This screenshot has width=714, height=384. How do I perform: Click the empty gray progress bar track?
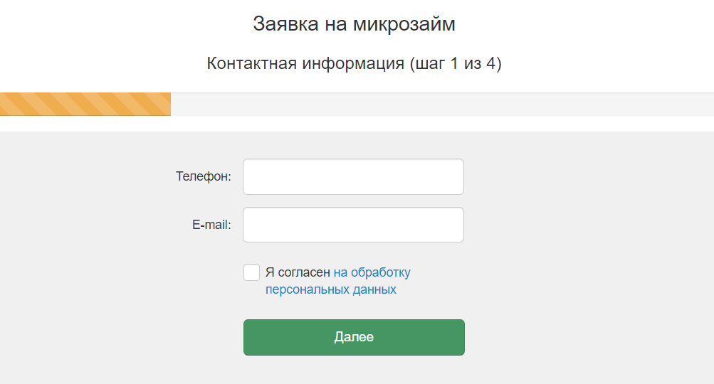(441, 104)
